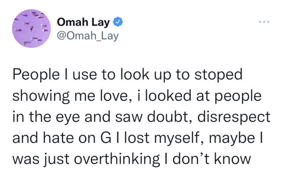Click the word "eye" in the tweet
Viewport: 283px width, 188px height.
tap(68, 118)
